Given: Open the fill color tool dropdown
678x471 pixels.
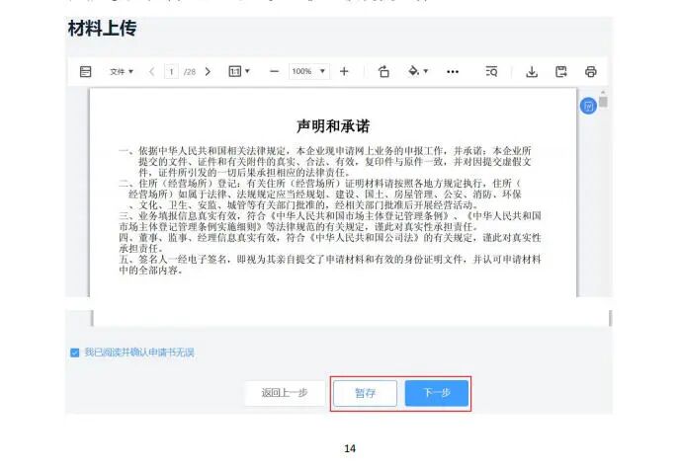Looking at the screenshot, I should [x=418, y=71].
